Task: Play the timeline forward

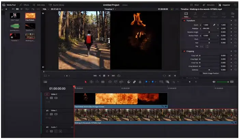Action: (109, 75)
